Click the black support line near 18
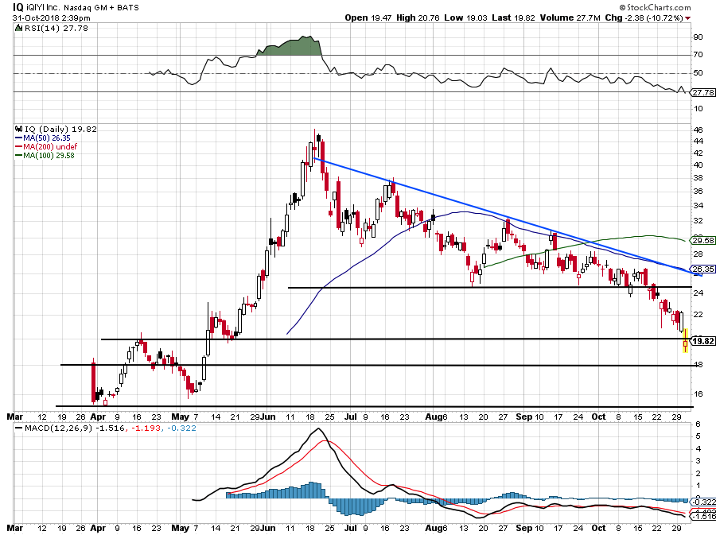Screen dimensions: 716x535 (377, 366)
